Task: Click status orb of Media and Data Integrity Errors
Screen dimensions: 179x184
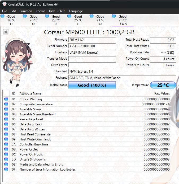Action: (x=6, y=164)
